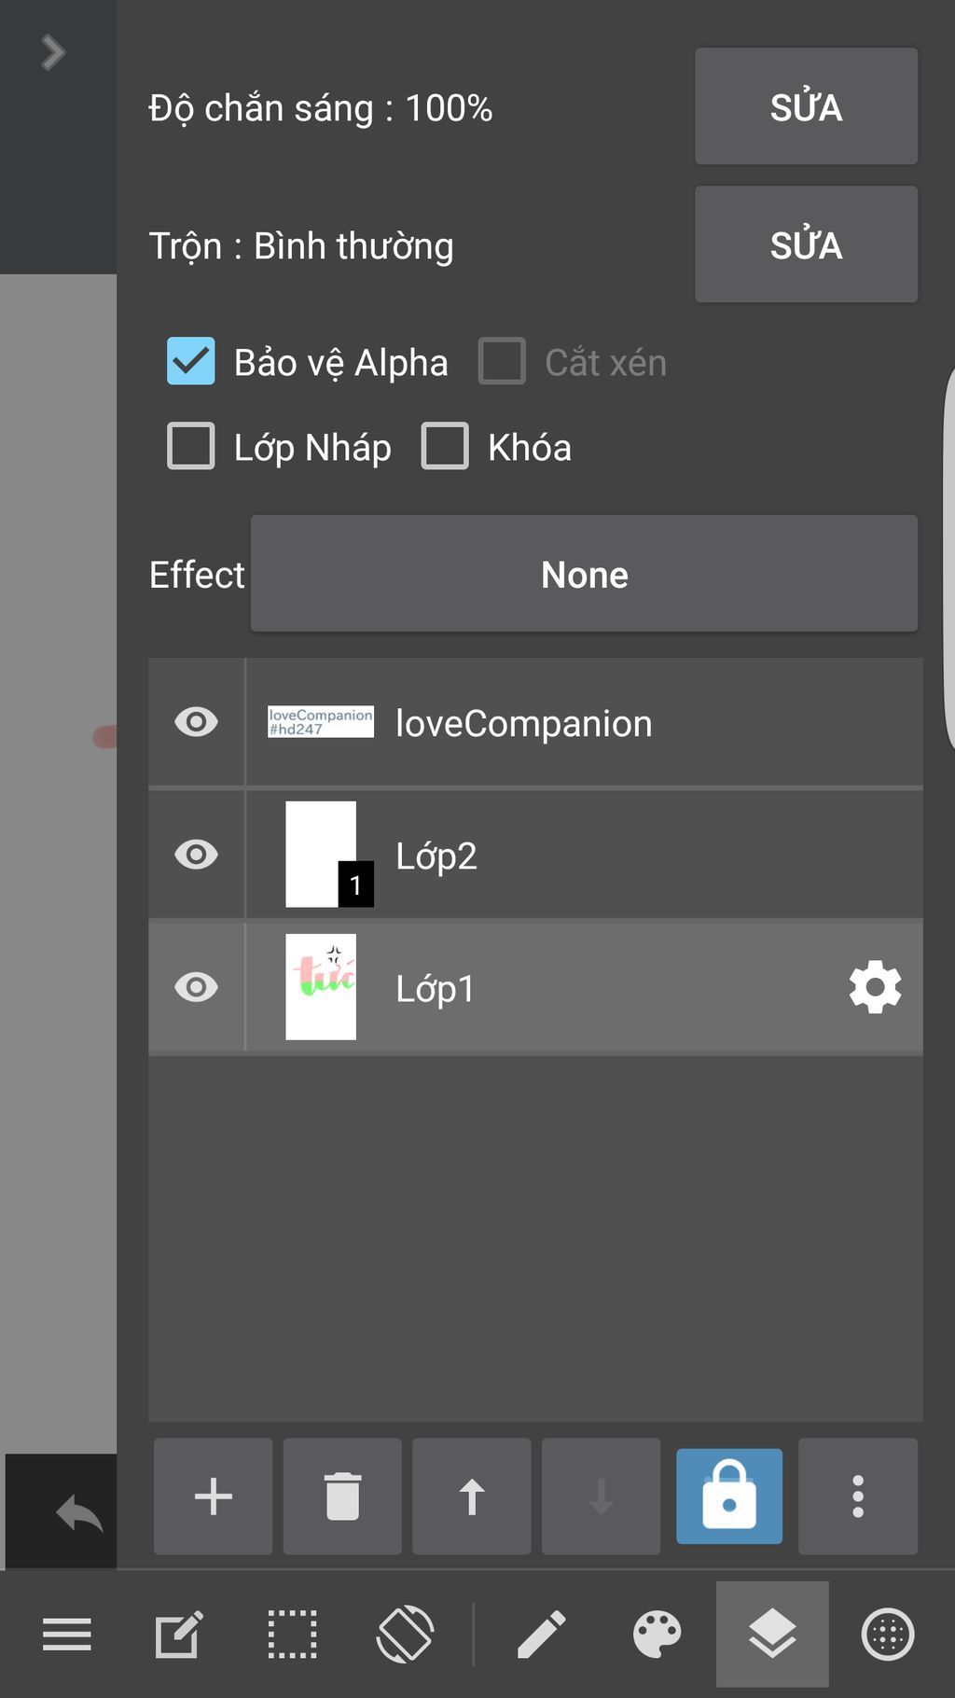Uncheck the Bảo vệ Alpha checkbox
The height and width of the screenshot is (1698, 955).
click(191, 362)
